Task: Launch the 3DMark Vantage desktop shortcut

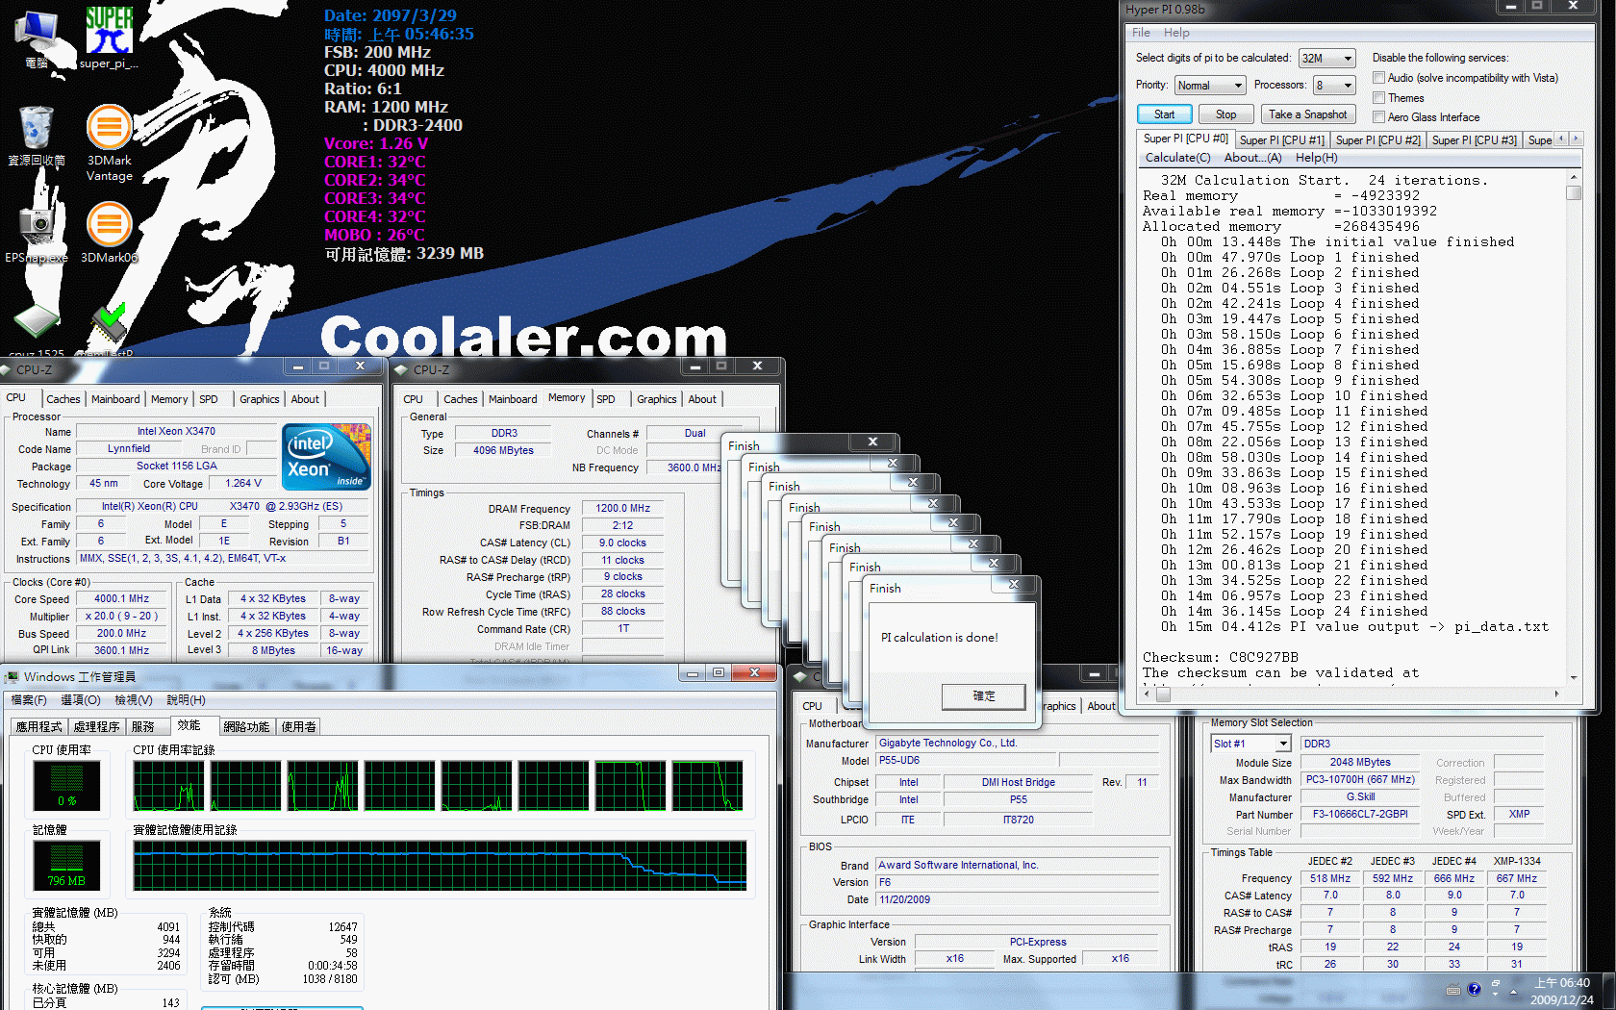Action: pyautogui.click(x=109, y=142)
